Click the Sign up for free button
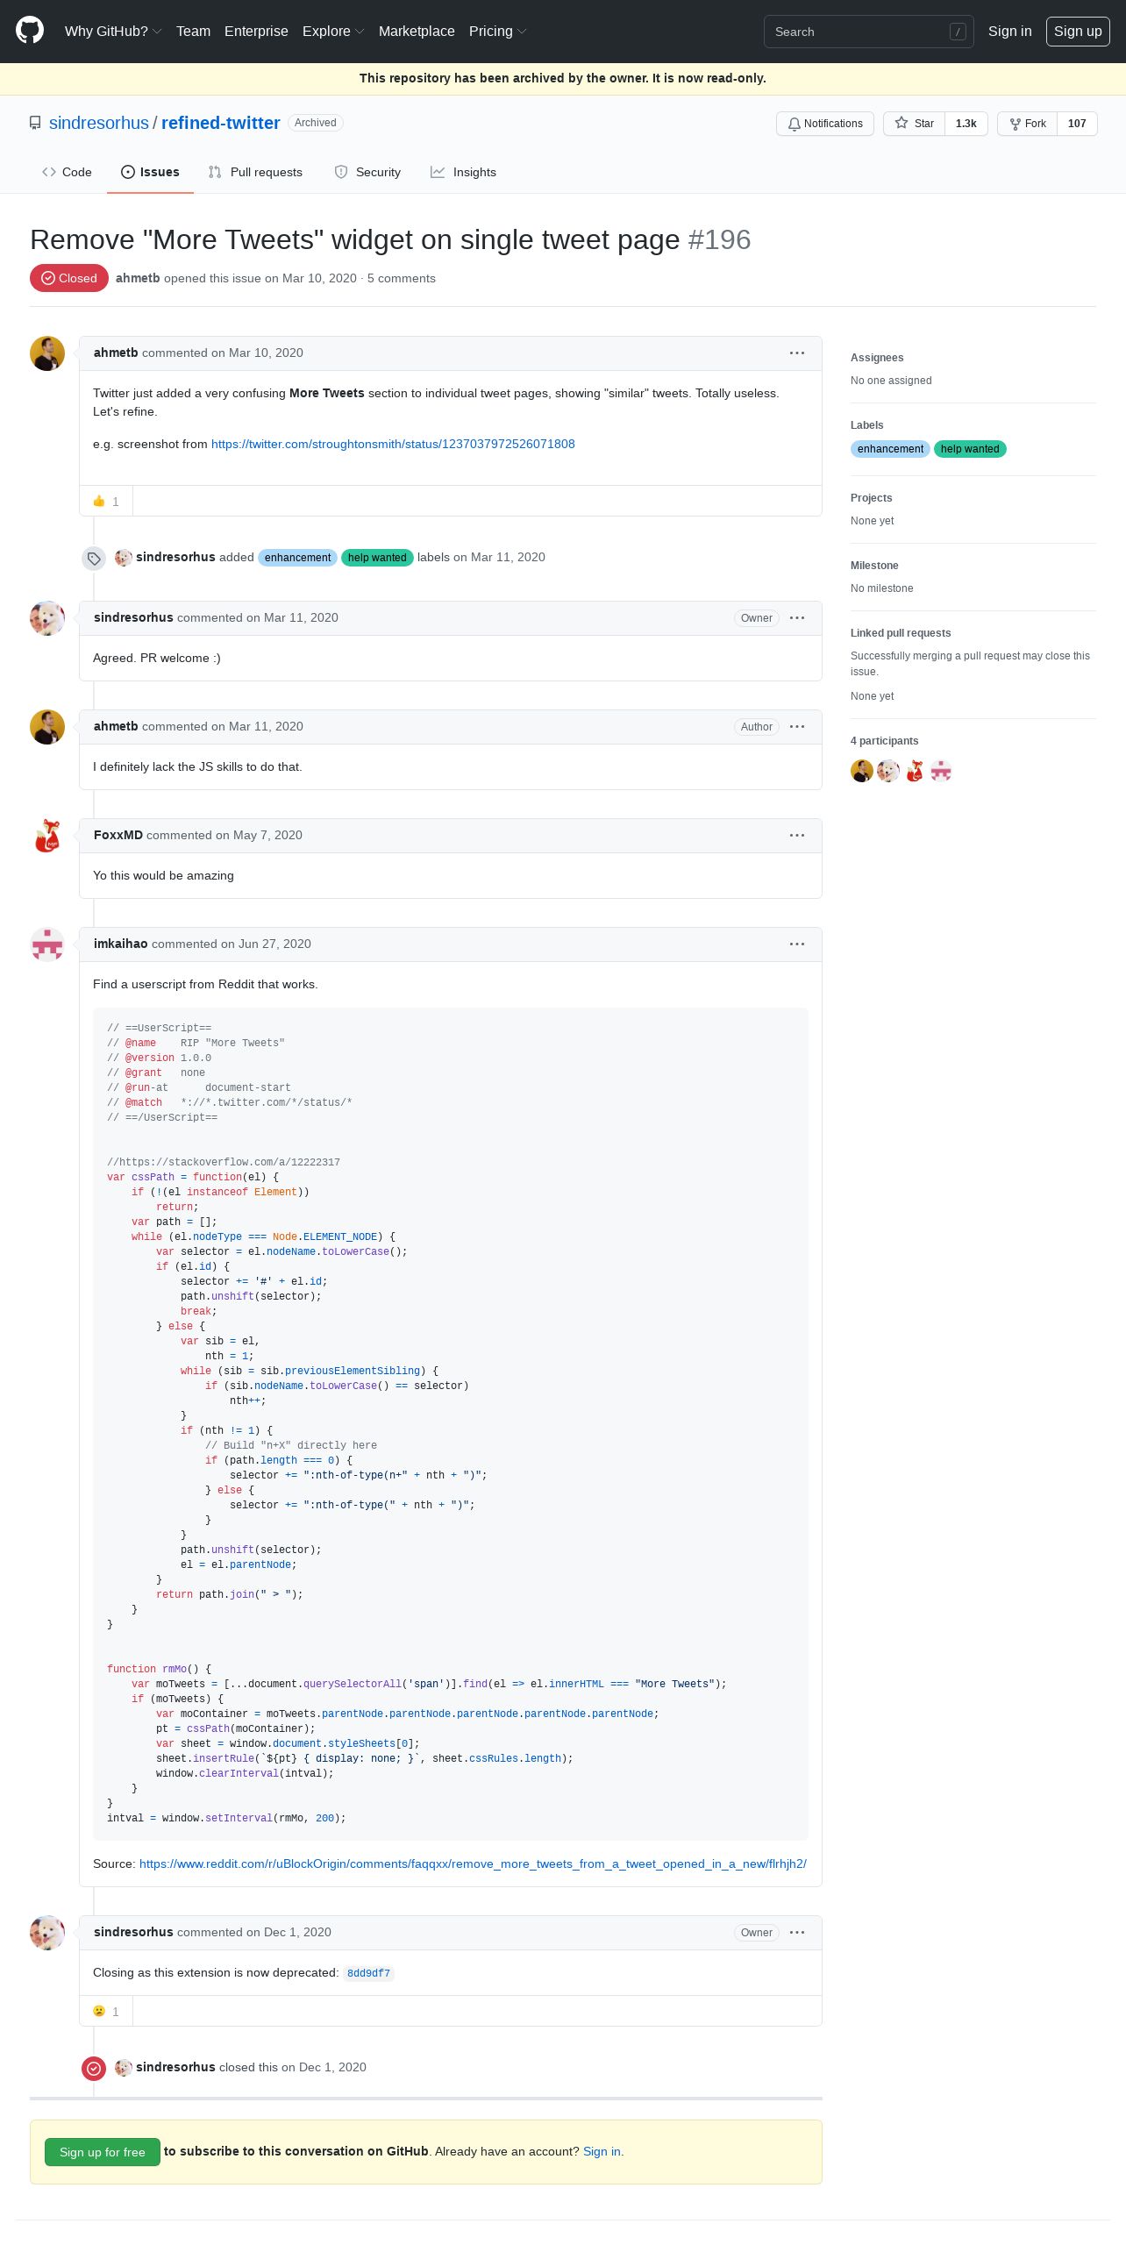This screenshot has width=1126, height=2252. click(103, 2152)
